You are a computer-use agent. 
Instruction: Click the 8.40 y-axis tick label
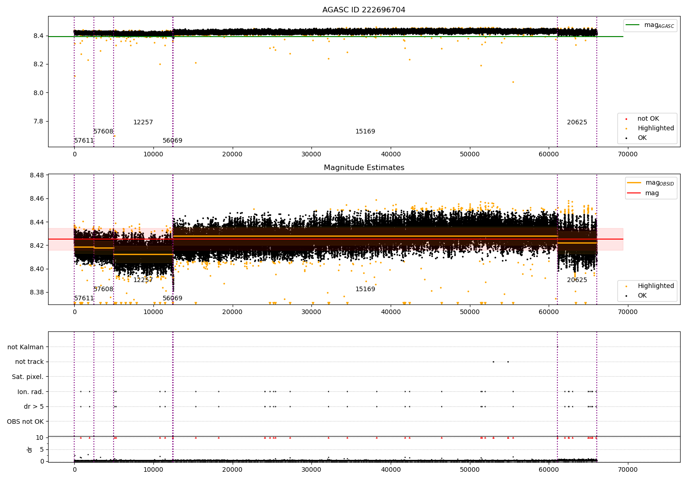coord(37,269)
